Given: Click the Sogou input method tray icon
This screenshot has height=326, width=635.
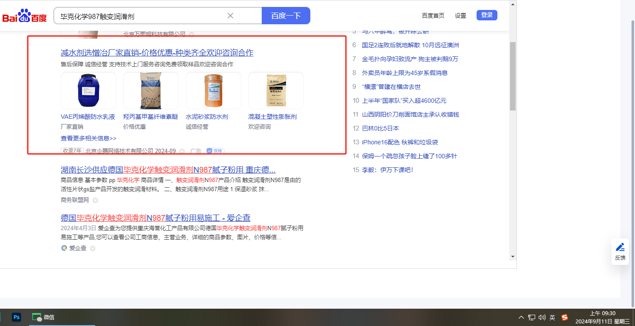Looking at the screenshot, I should (x=565, y=317).
